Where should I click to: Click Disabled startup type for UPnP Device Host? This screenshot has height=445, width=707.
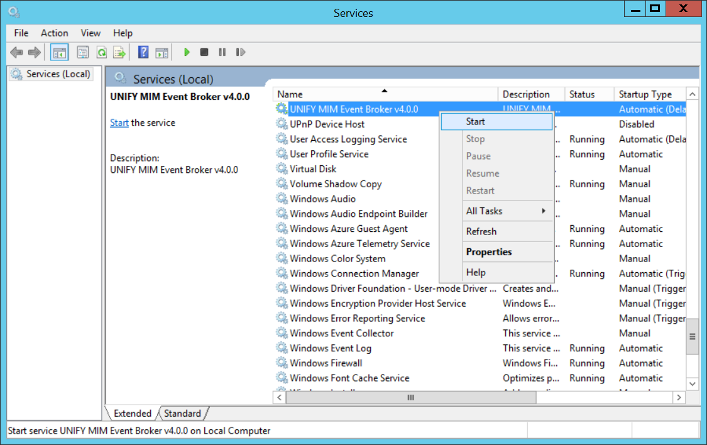pyautogui.click(x=636, y=124)
